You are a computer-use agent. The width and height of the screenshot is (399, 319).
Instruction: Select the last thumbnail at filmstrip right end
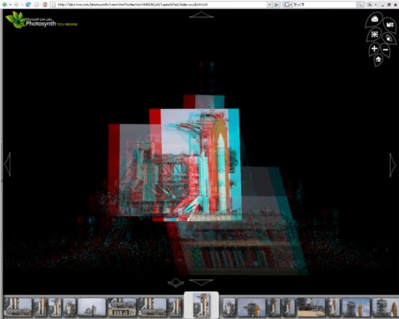386,307
